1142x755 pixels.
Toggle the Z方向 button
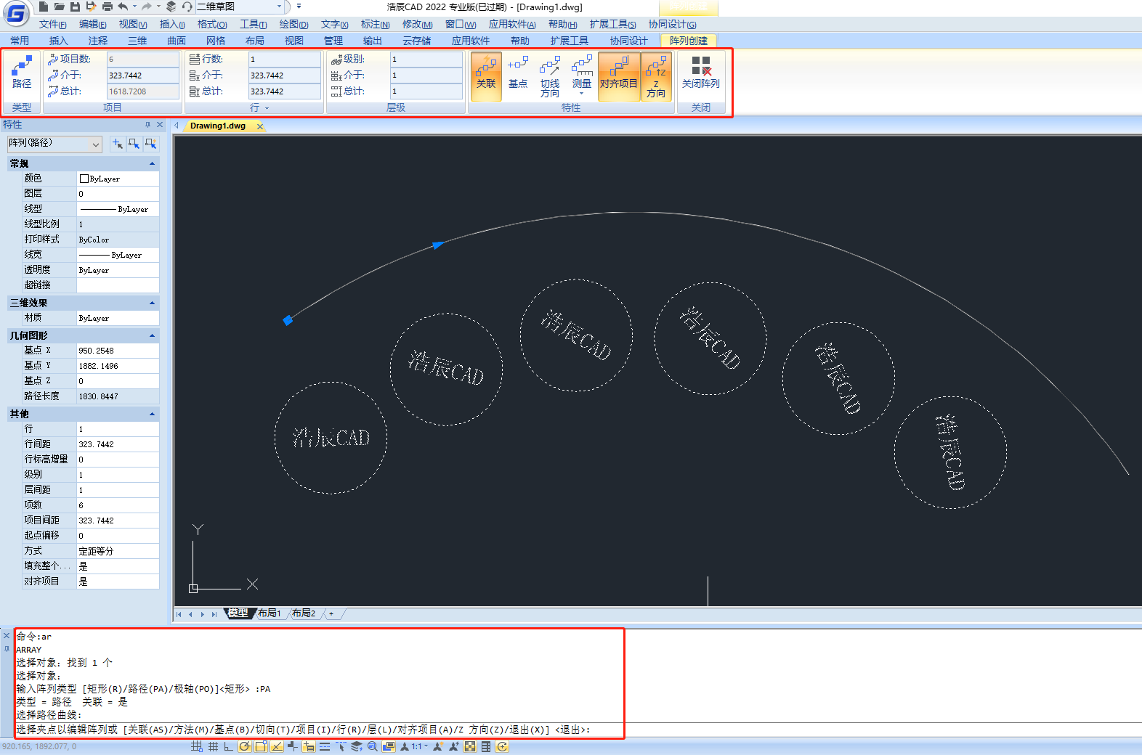[x=656, y=75]
